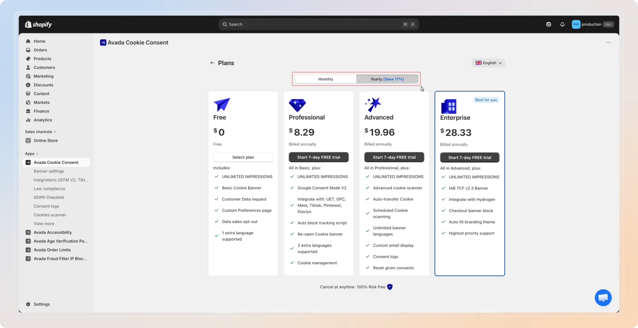
Task: Click the Marketing target icon
Action: 28,76
